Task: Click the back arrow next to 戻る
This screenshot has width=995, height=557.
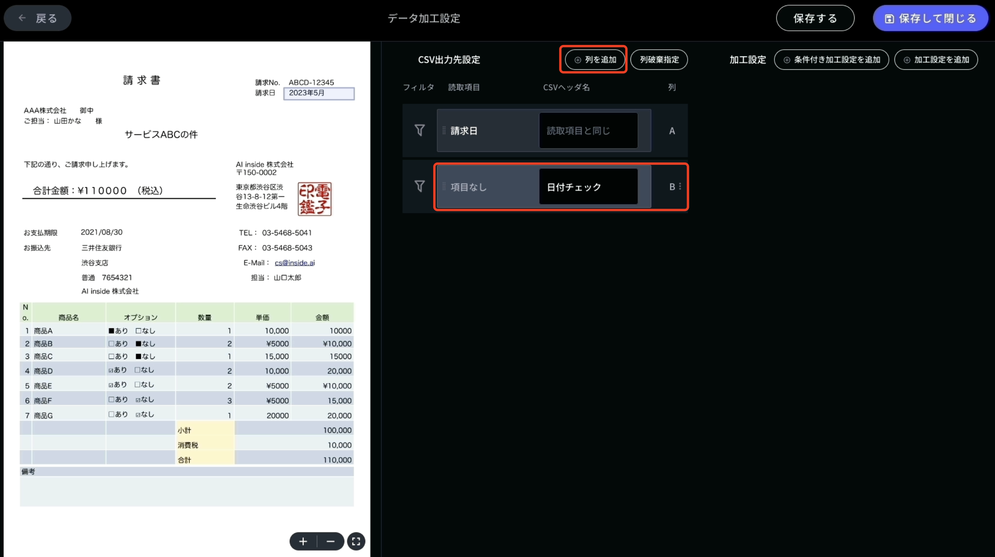Action: point(22,18)
